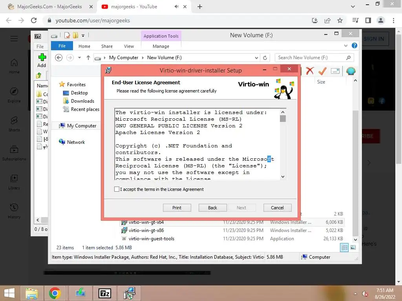Image resolution: width=402 pixels, height=301 pixels.
Task: Click 7-Zip Delete red X icon
Action: click(x=310, y=71)
